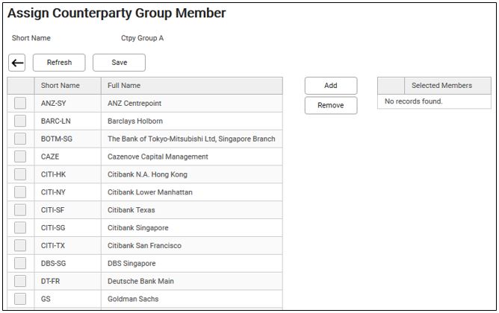Enable checkbox for CITI-HK
This screenshot has width=499, height=313.
click(x=20, y=175)
